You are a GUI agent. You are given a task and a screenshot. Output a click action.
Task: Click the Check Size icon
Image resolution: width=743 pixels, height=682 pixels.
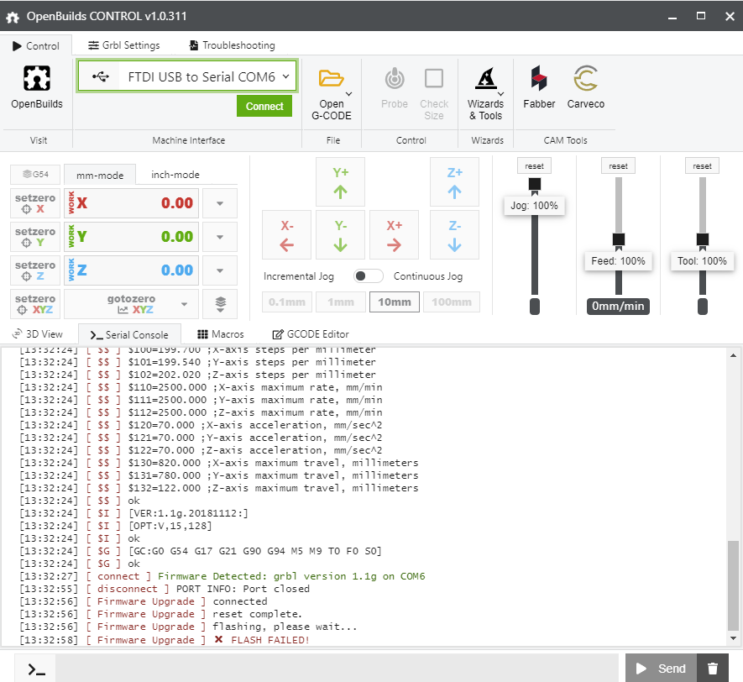coord(433,79)
